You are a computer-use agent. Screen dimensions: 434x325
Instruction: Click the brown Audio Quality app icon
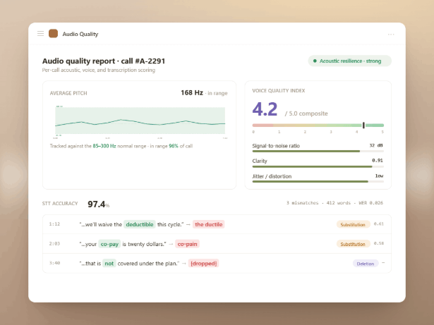[53, 34]
